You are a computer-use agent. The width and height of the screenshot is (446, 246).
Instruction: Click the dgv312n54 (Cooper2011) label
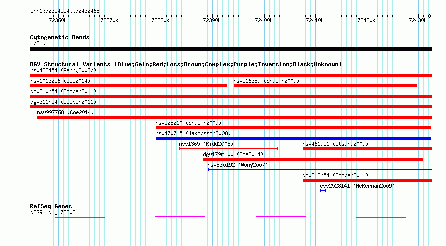[335, 175]
